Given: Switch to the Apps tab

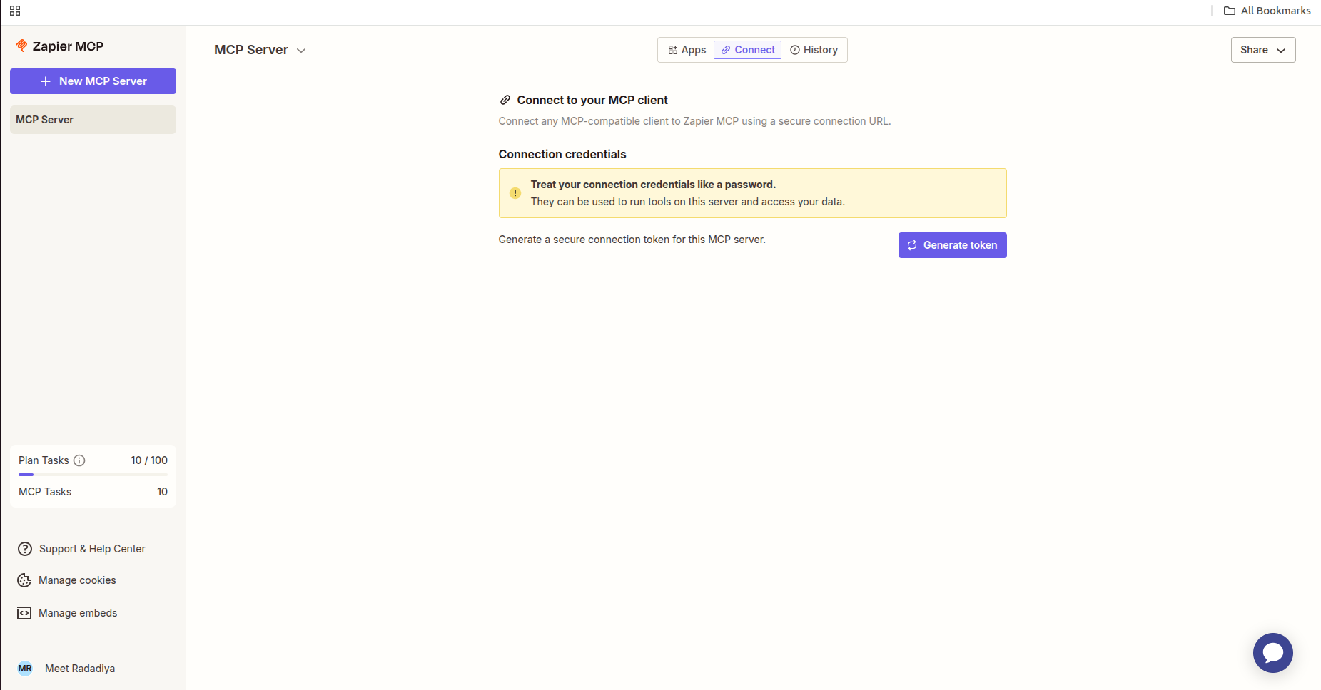Looking at the screenshot, I should (x=687, y=50).
